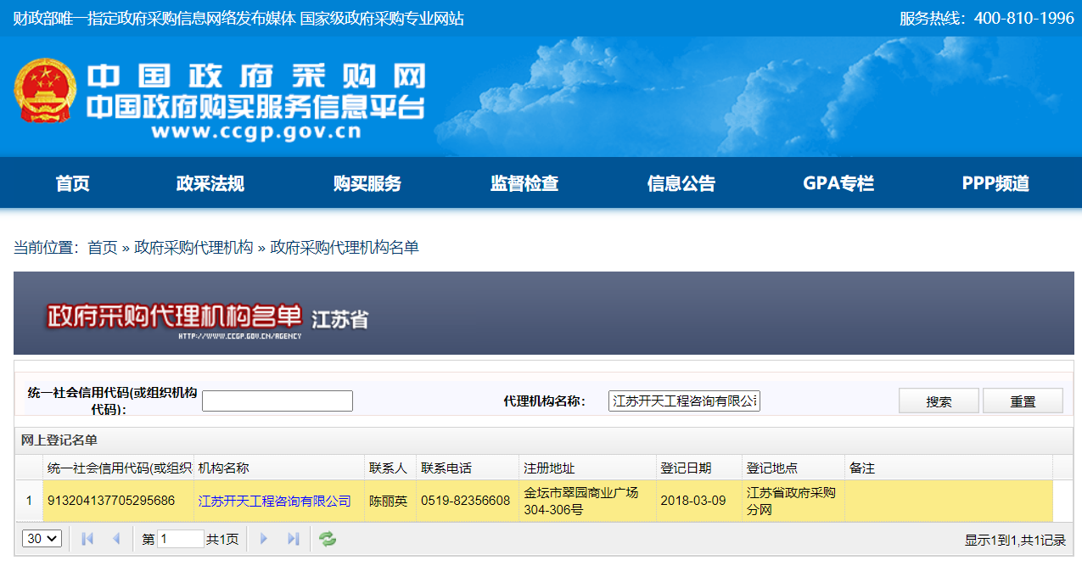Screen dimensions: 1082x566
Task: Open 首页 in main navigation
Action: pos(73,183)
